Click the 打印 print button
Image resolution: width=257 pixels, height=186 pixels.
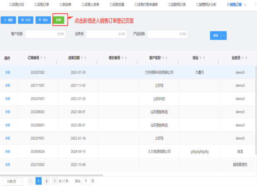coord(26,20)
